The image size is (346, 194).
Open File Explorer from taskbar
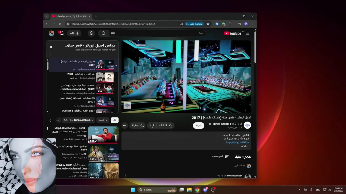pyautogui.click(x=189, y=190)
